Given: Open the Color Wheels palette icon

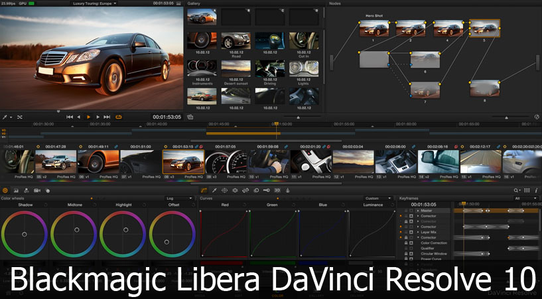Looking at the screenshot, I should [5, 190].
